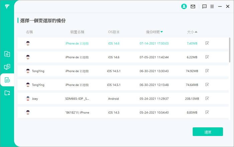The image size is (234, 147).
Task: Open view icon for the Joey Android backup
Action: pyautogui.click(x=207, y=99)
